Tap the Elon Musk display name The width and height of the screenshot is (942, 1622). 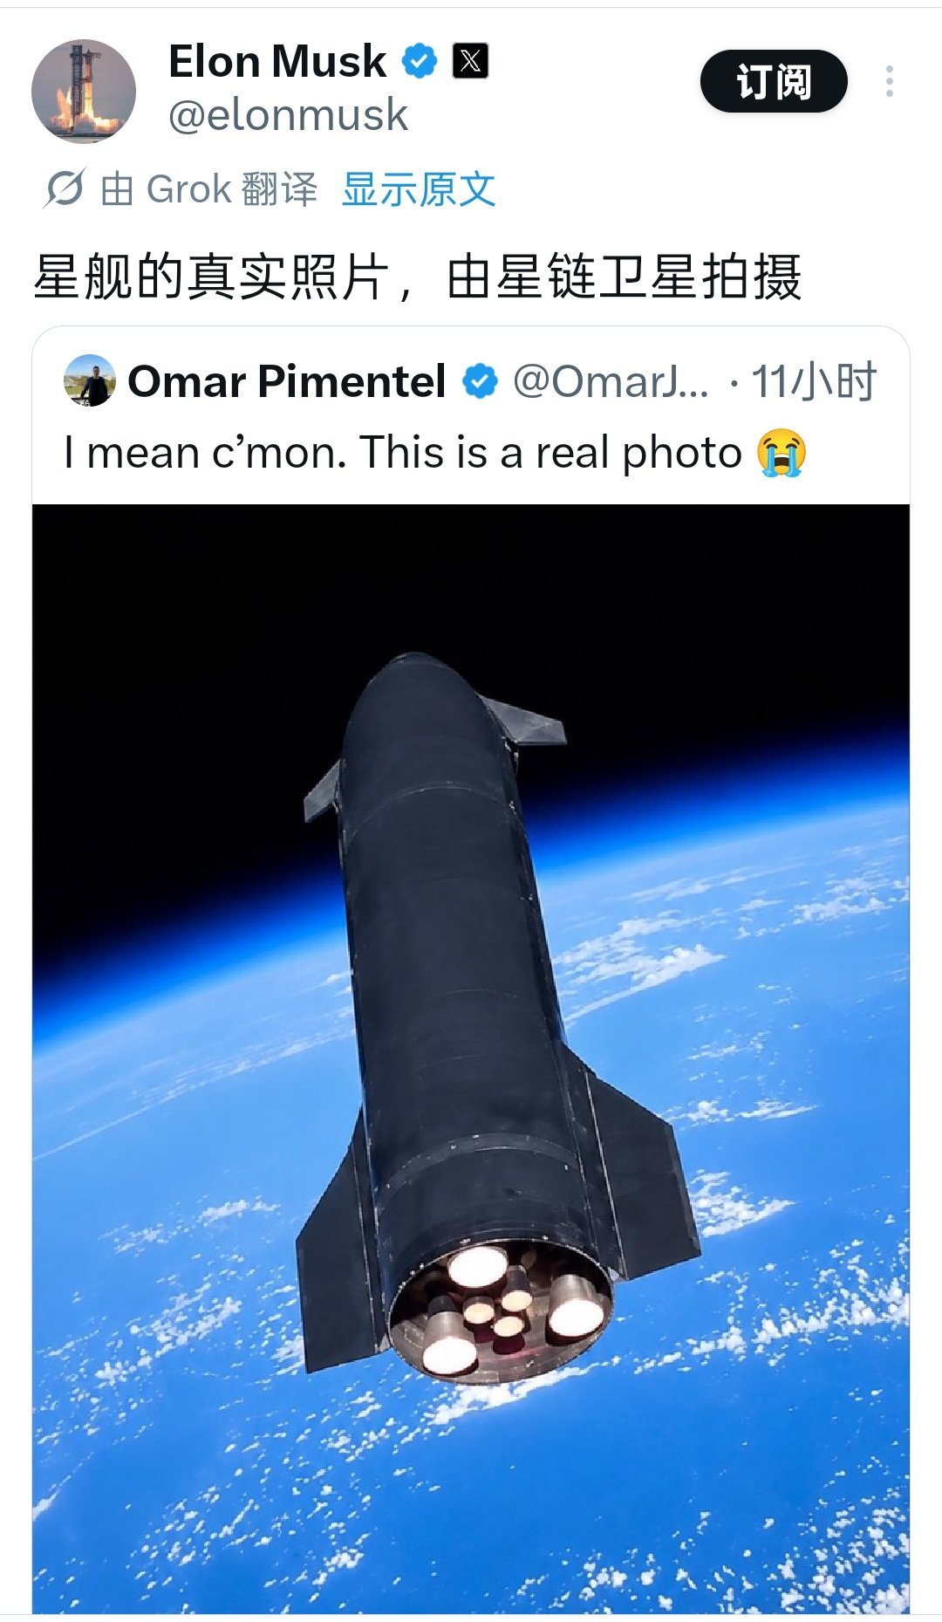[277, 62]
